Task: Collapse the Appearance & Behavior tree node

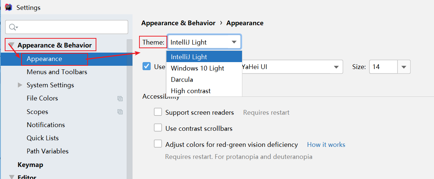Action: [x=11, y=45]
